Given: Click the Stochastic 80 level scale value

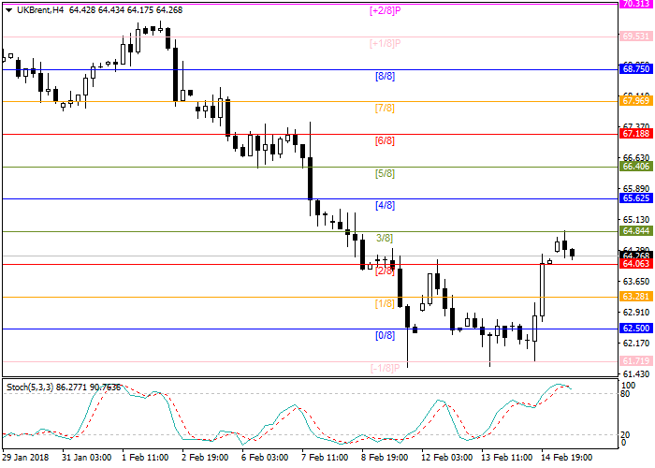Looking at the screenshot, I should 628,394.
